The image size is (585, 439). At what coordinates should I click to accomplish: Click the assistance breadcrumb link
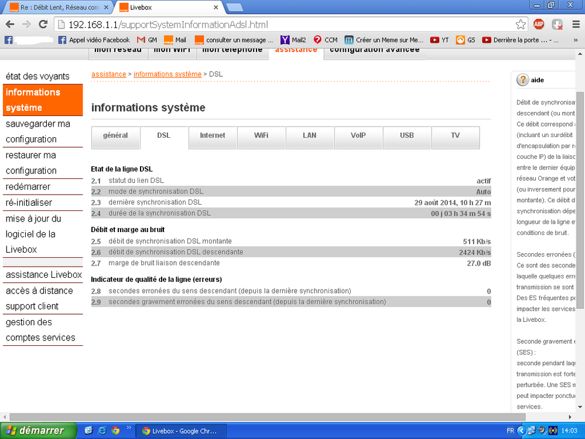click(108, 74)
